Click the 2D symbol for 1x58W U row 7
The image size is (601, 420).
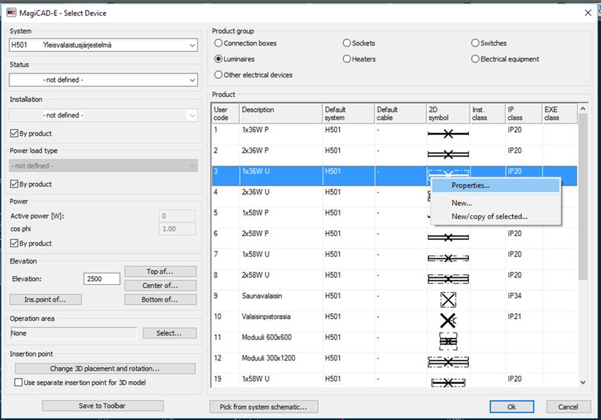coord(448,258)
